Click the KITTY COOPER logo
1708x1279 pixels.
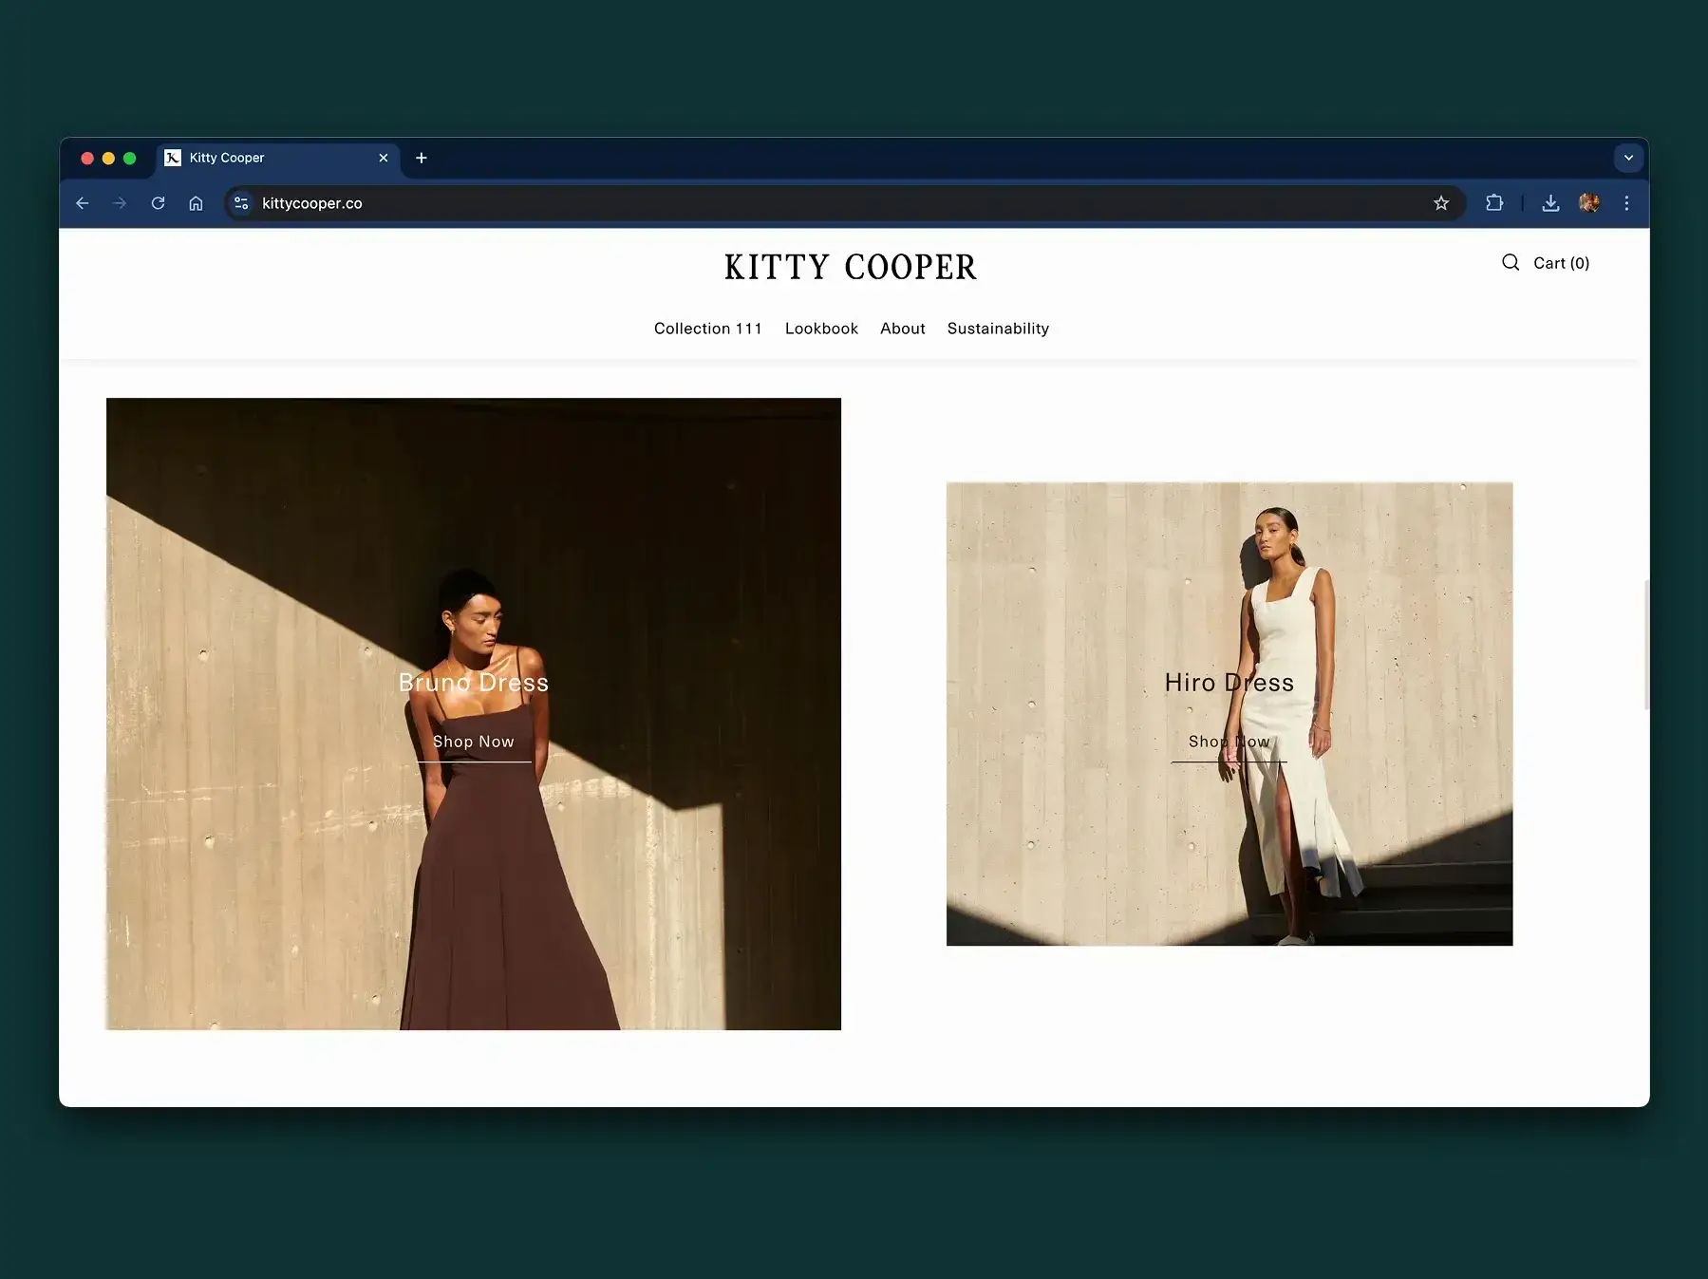click(851, 268)
